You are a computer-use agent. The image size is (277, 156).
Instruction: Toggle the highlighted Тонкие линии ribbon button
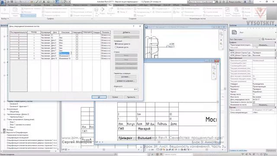[x=28, y=16]
